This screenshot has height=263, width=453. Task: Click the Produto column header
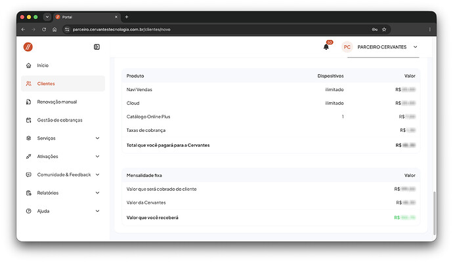click(135, 76)
